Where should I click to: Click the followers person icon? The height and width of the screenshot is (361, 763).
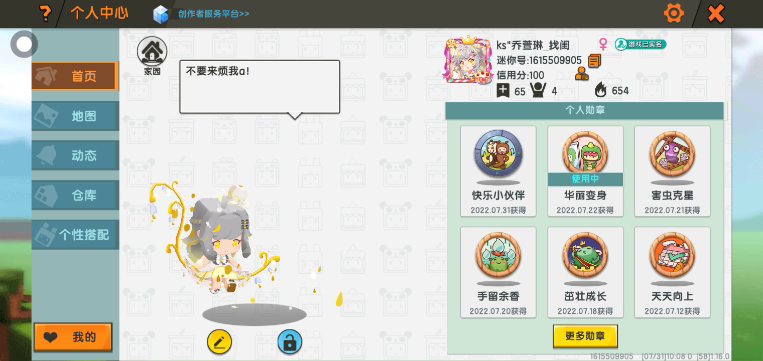click(538, 90)
